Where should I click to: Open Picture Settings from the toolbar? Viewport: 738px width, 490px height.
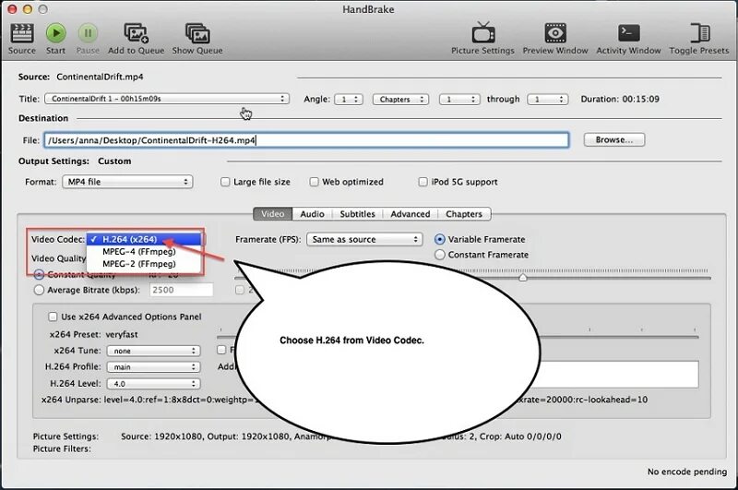[x=482, y=33]
